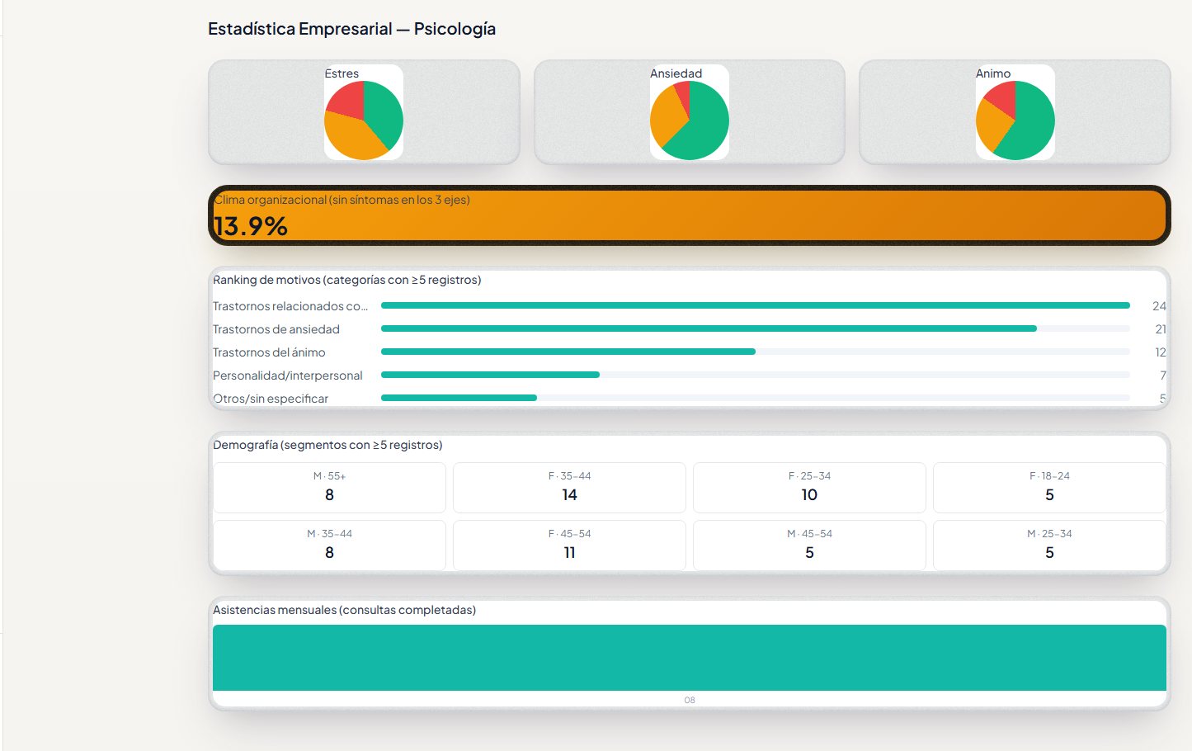The width and height of the screenshot is (1192, 751).
Task: Click the 'Trastornos de ansiedad' row label
Action: click(276, 329)
